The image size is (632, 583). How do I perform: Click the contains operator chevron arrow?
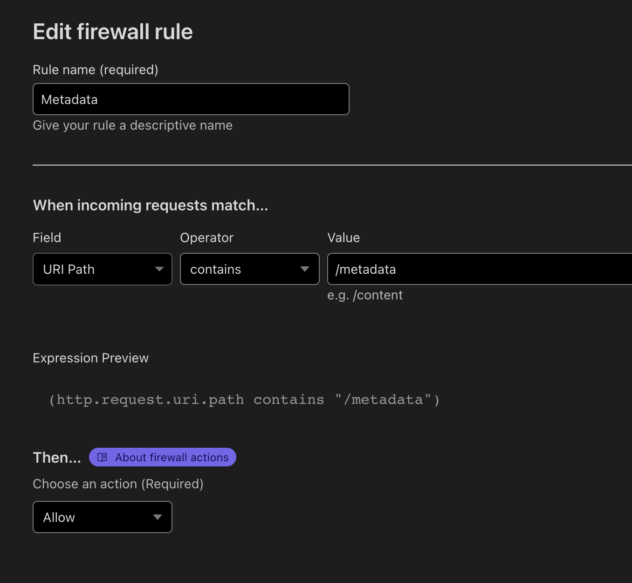[305, 269]
